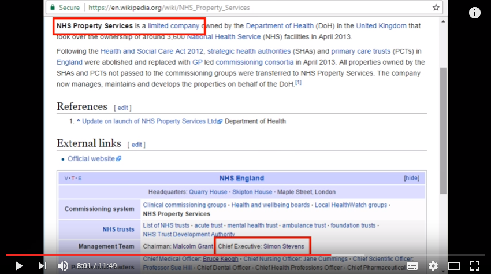Hide the NHS England navbox
This screenshot has height=274, width=491.
tap(411, 178)
